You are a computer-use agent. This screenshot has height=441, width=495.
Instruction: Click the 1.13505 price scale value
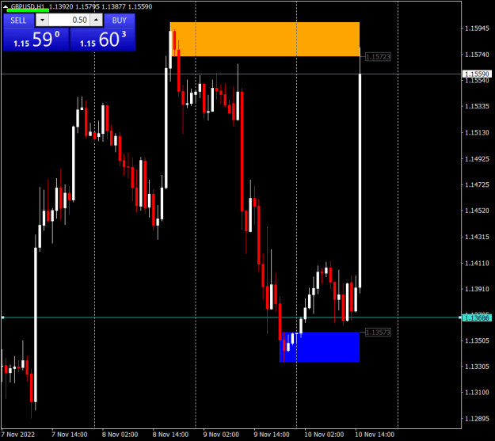[x=477, y=340]
